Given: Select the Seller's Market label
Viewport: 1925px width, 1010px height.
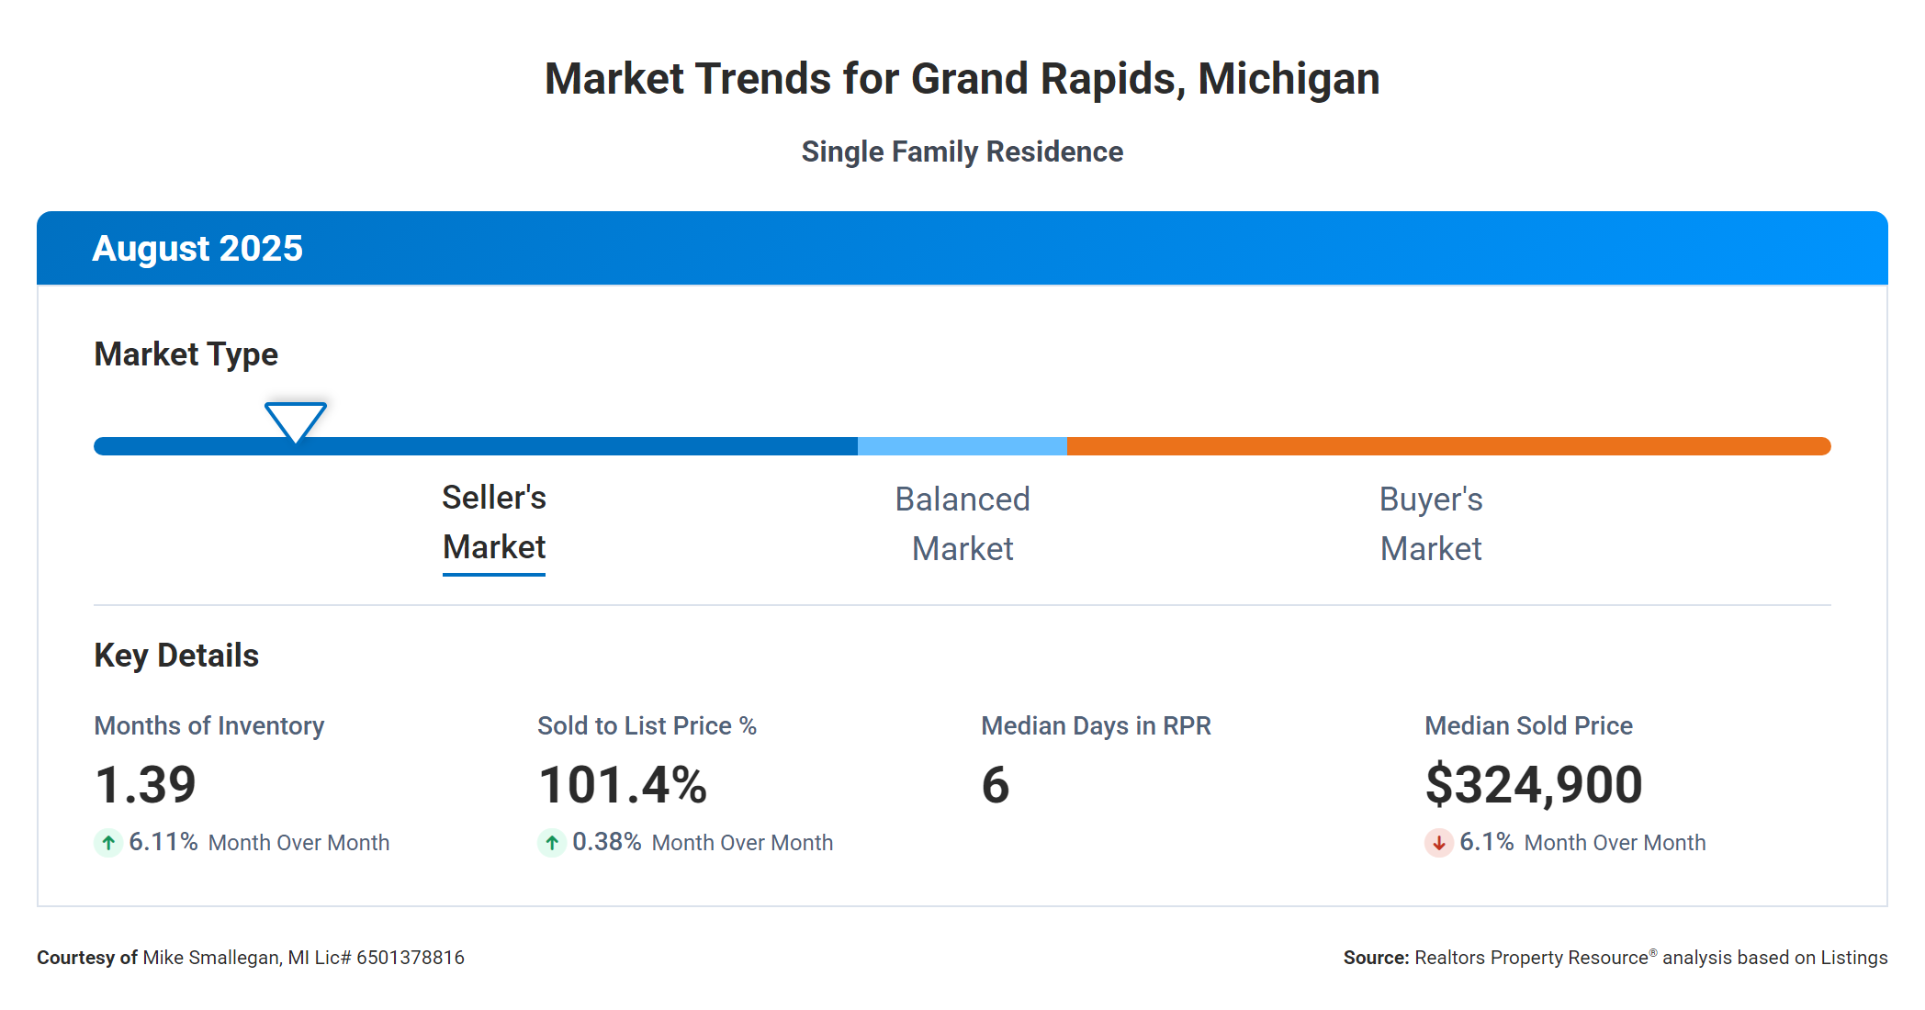Looking at the screenshot, I should tap(494, 522).
